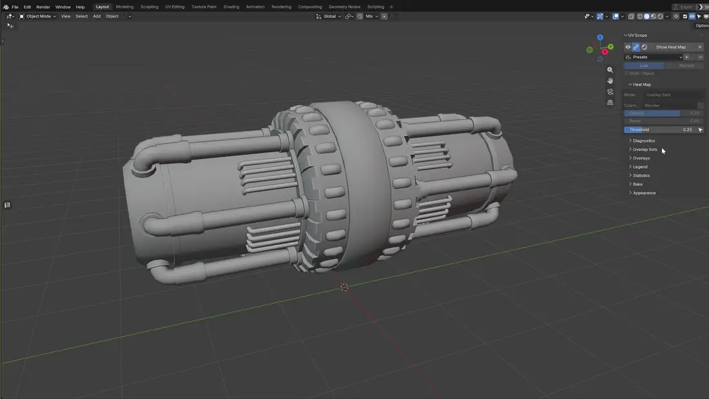The height and width of the screenshot is (399, 709).
Task: Open the Global orientation dropdown
Action: click(x=329, y=16)
